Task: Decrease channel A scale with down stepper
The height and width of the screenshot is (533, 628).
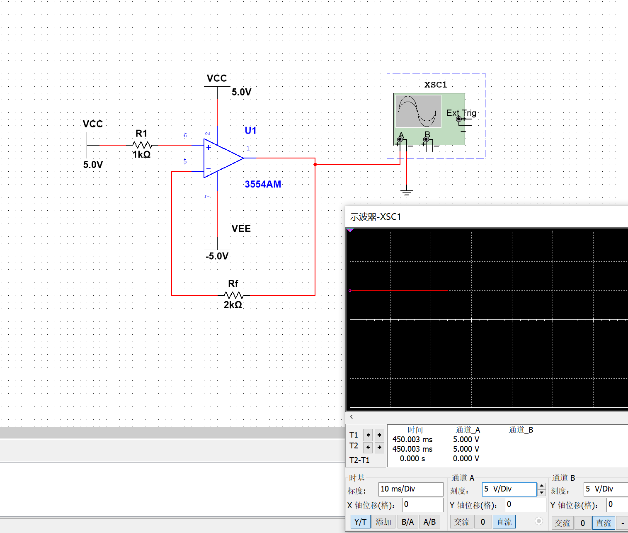Action: 541,492
